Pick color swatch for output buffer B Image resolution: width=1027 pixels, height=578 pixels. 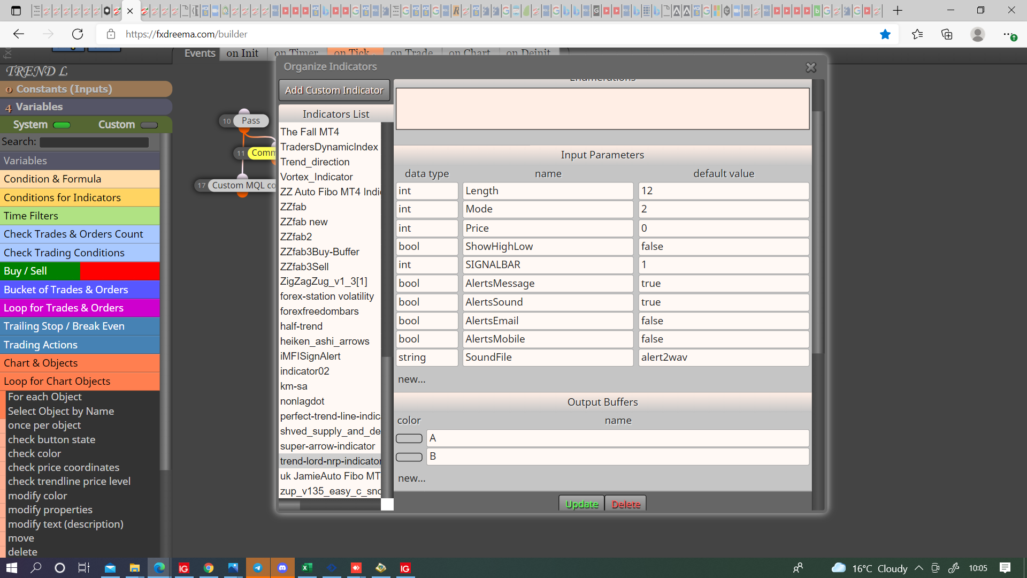click(409, 457)
